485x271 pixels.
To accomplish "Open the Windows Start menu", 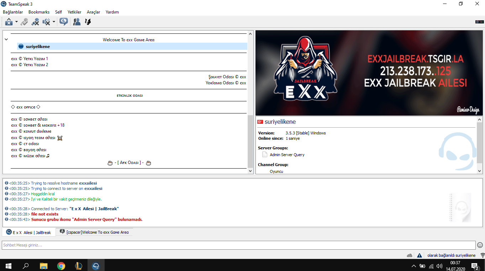I will coord(8,266).
